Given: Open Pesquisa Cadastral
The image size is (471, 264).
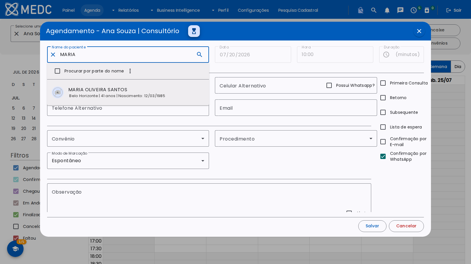Looking at the screenshot, I should click(298, 10).
